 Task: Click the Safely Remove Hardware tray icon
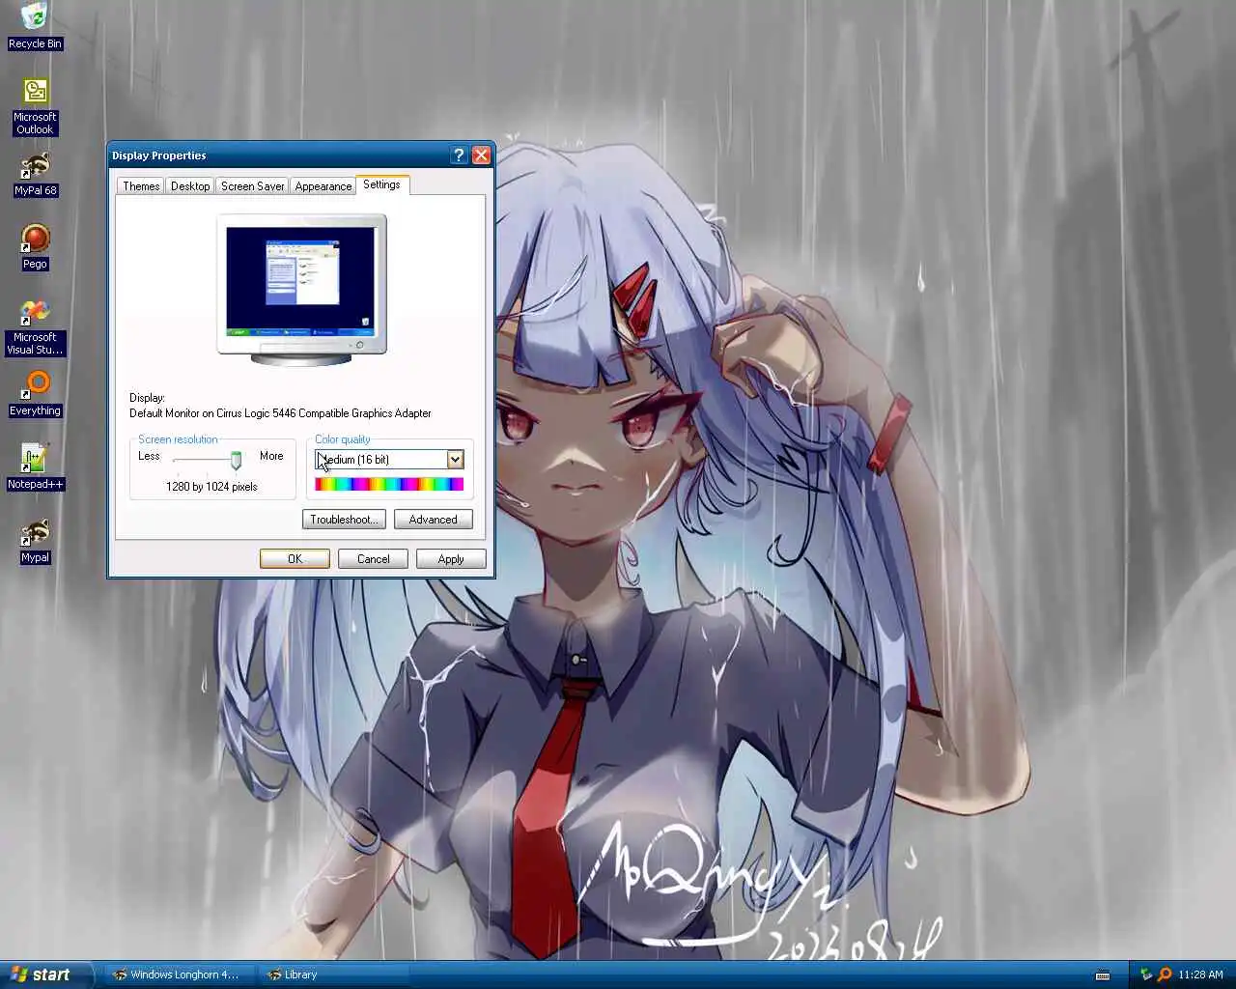1146,975
